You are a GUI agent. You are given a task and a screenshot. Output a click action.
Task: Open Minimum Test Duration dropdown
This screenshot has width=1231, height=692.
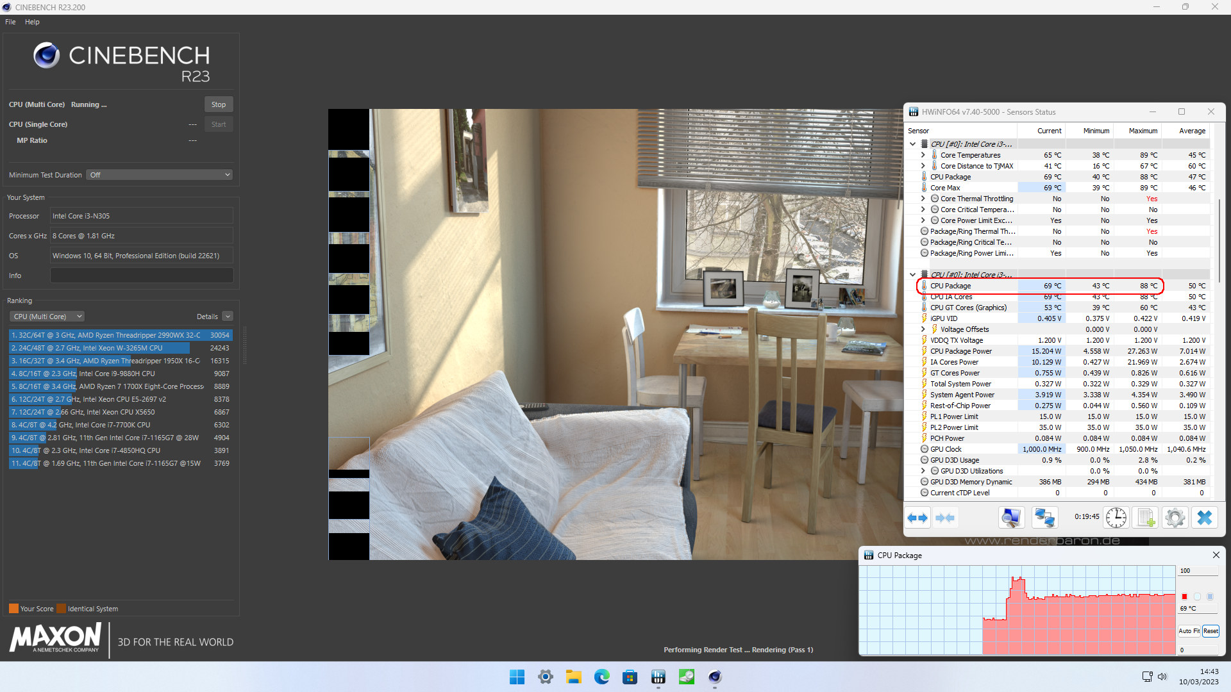coord(159,175)
